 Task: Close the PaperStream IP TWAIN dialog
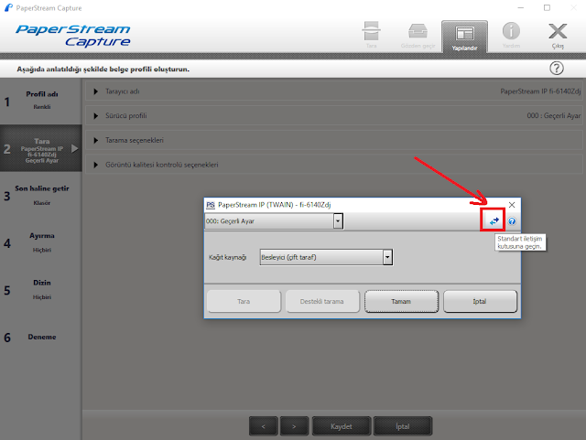click(512, 205)
